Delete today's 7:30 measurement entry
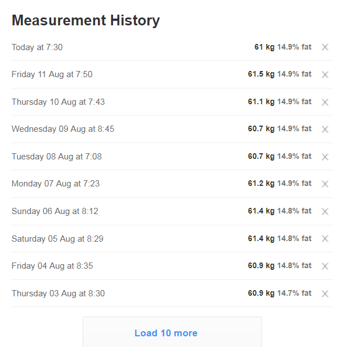Image resolution: width=338 pixels, height=347 pixels. (x=325, y=47)
